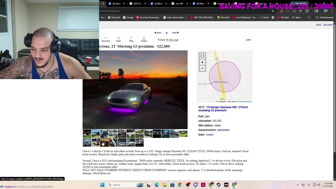Select the first thumbnail in the gallery
Screen dimensions: 336x189
tap(87, 134)
